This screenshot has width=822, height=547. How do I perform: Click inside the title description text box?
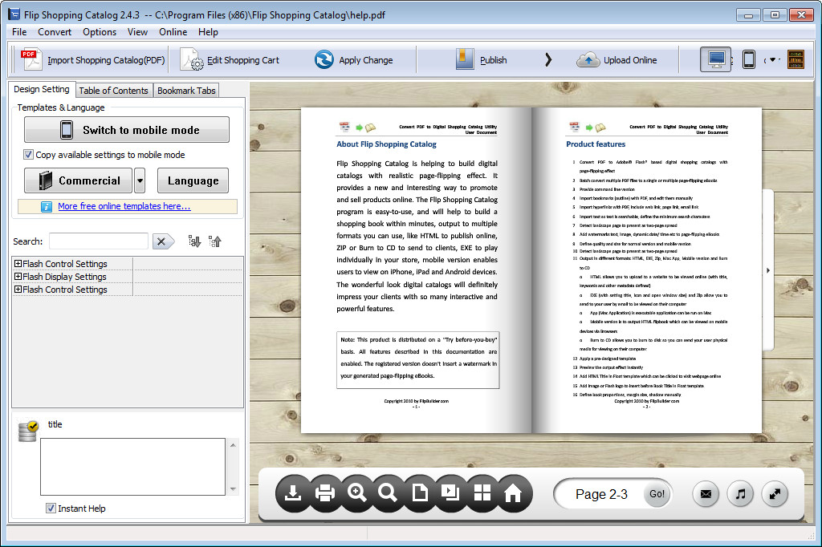click(x=132, y=467)
